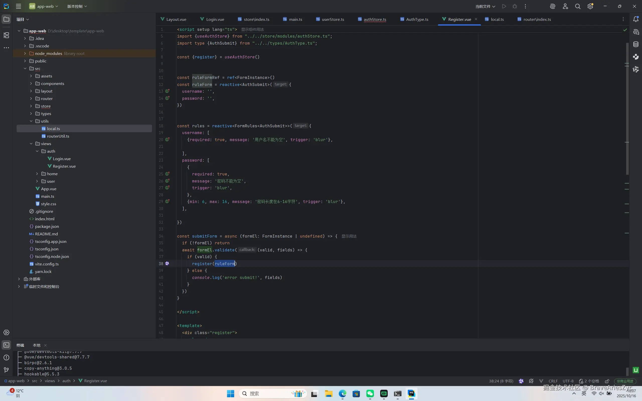This screenshot has height=401, width=642.
Task: Click the Search Everywhere magnifier icon
Action: coord(578,6)
